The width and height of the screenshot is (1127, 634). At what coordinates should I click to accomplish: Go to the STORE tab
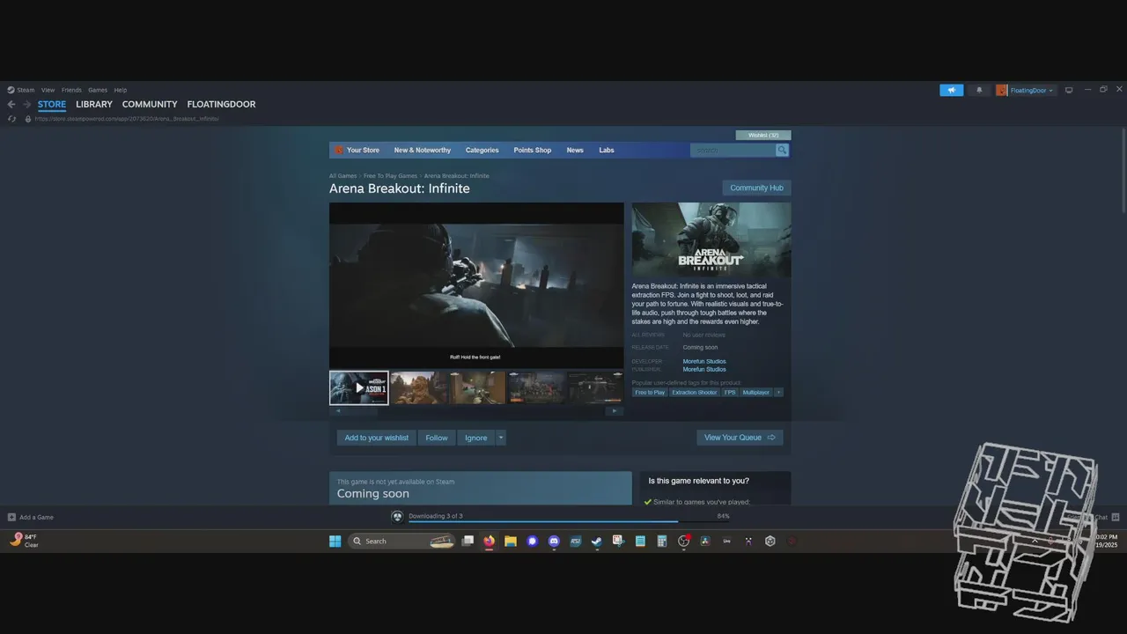[x=52, y=104]
